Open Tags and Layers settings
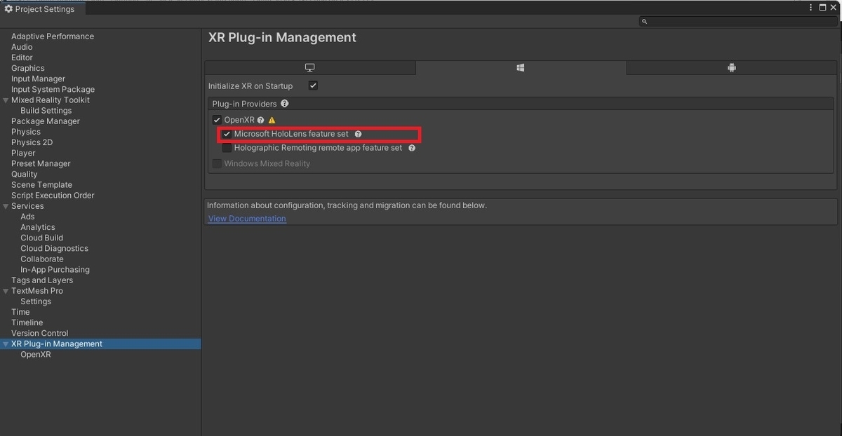Screen dimensions: 842x436 42,280
